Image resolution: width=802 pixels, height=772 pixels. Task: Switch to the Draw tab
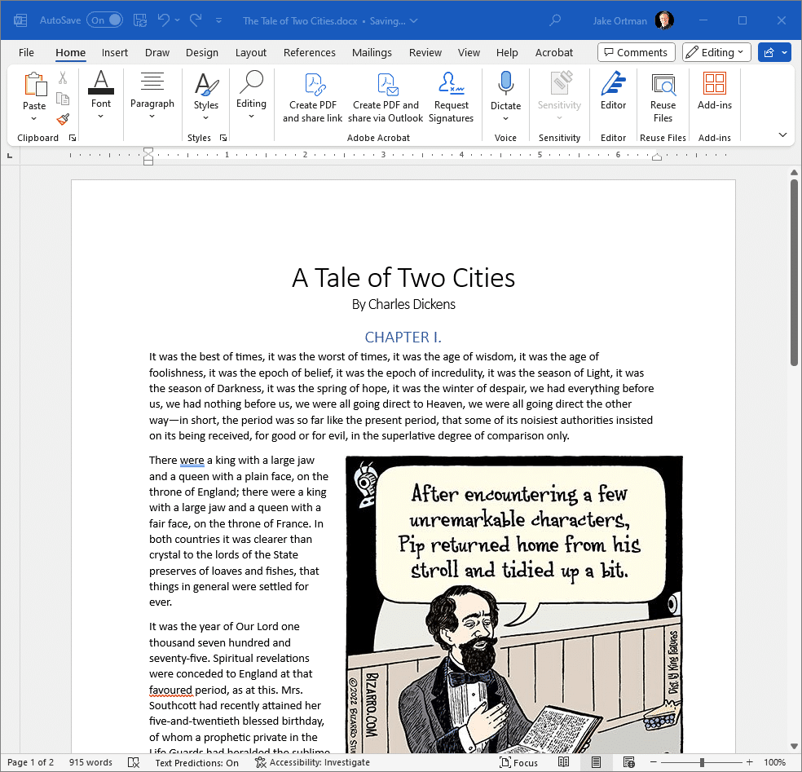(157, 53)
